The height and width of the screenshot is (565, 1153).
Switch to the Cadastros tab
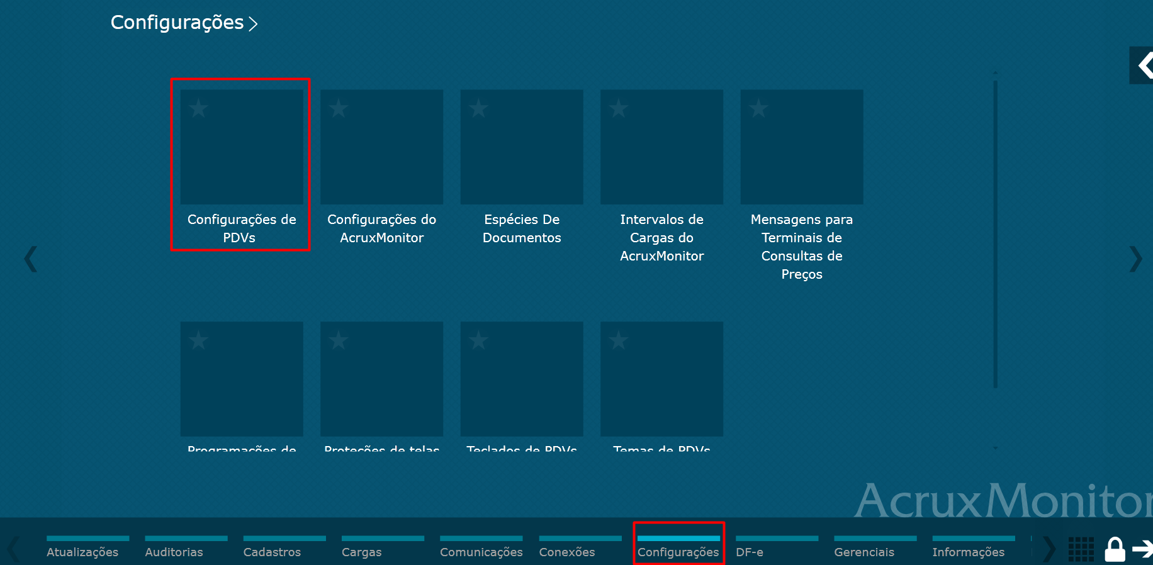pyautogui.click(x=284, y=547)
